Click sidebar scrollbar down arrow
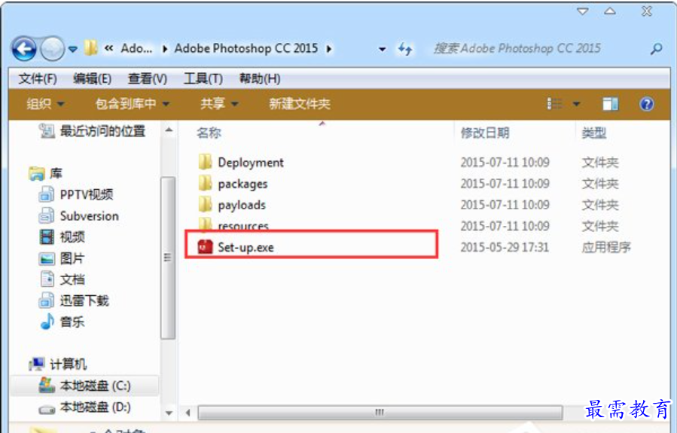 click(x=169, y=413)
